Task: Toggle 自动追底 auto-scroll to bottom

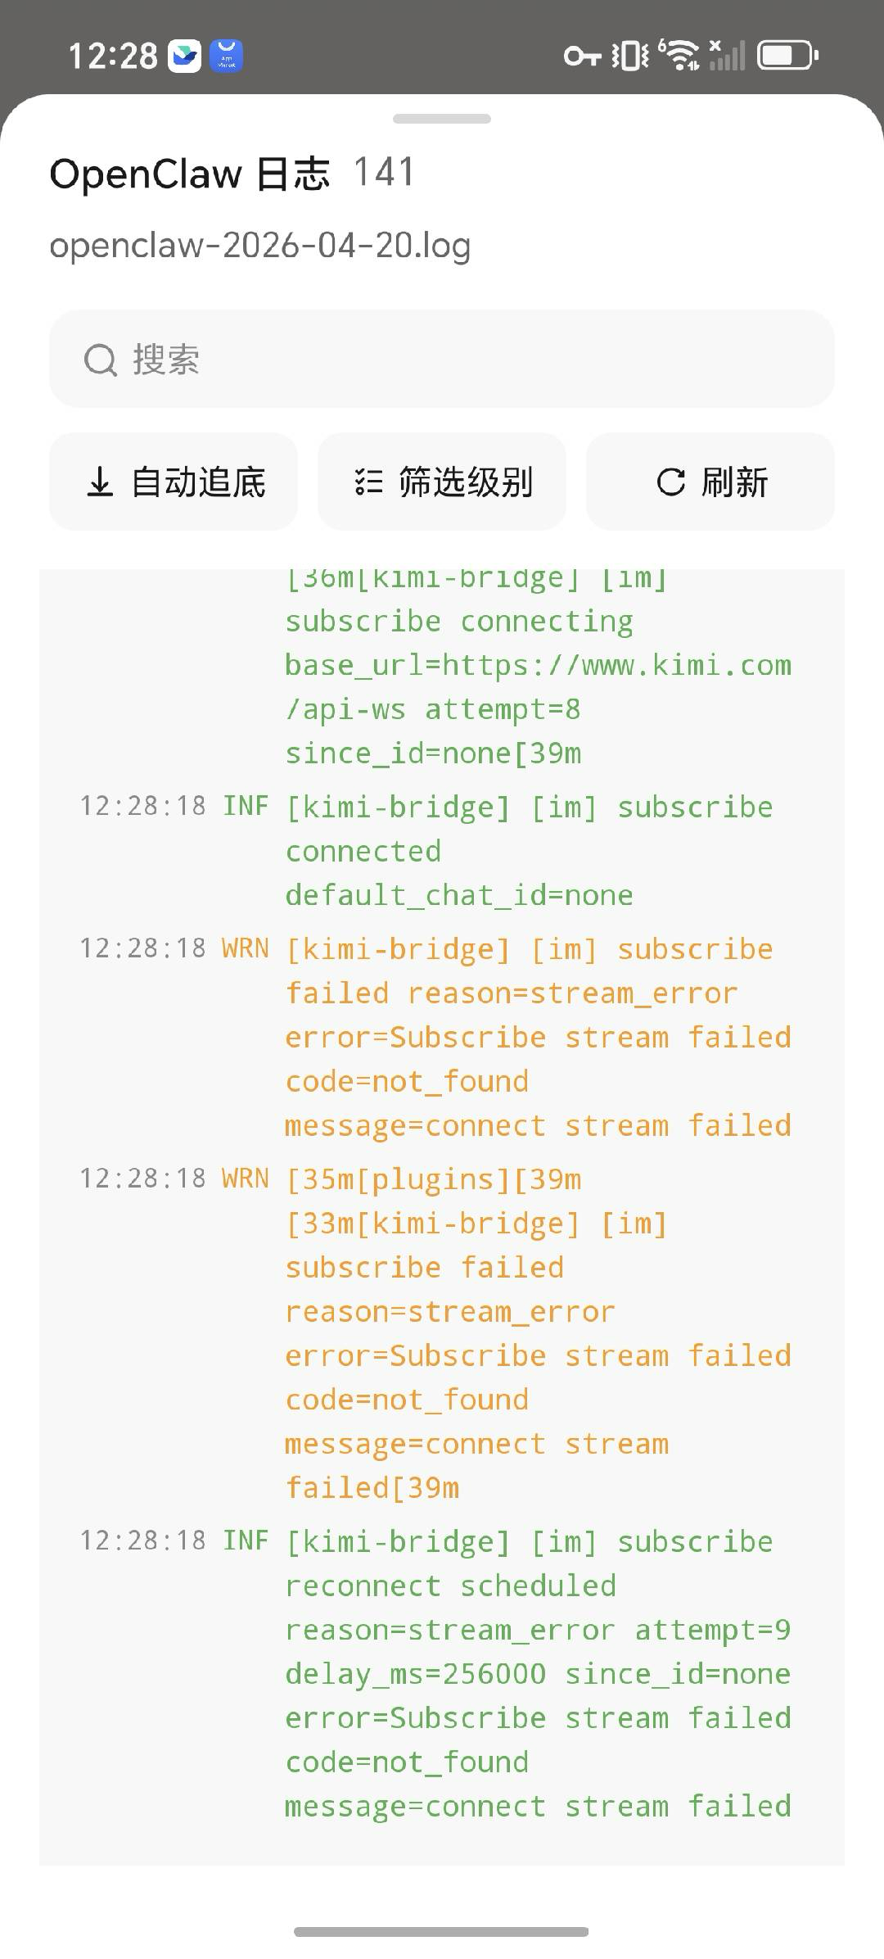Action: (174, 482)
